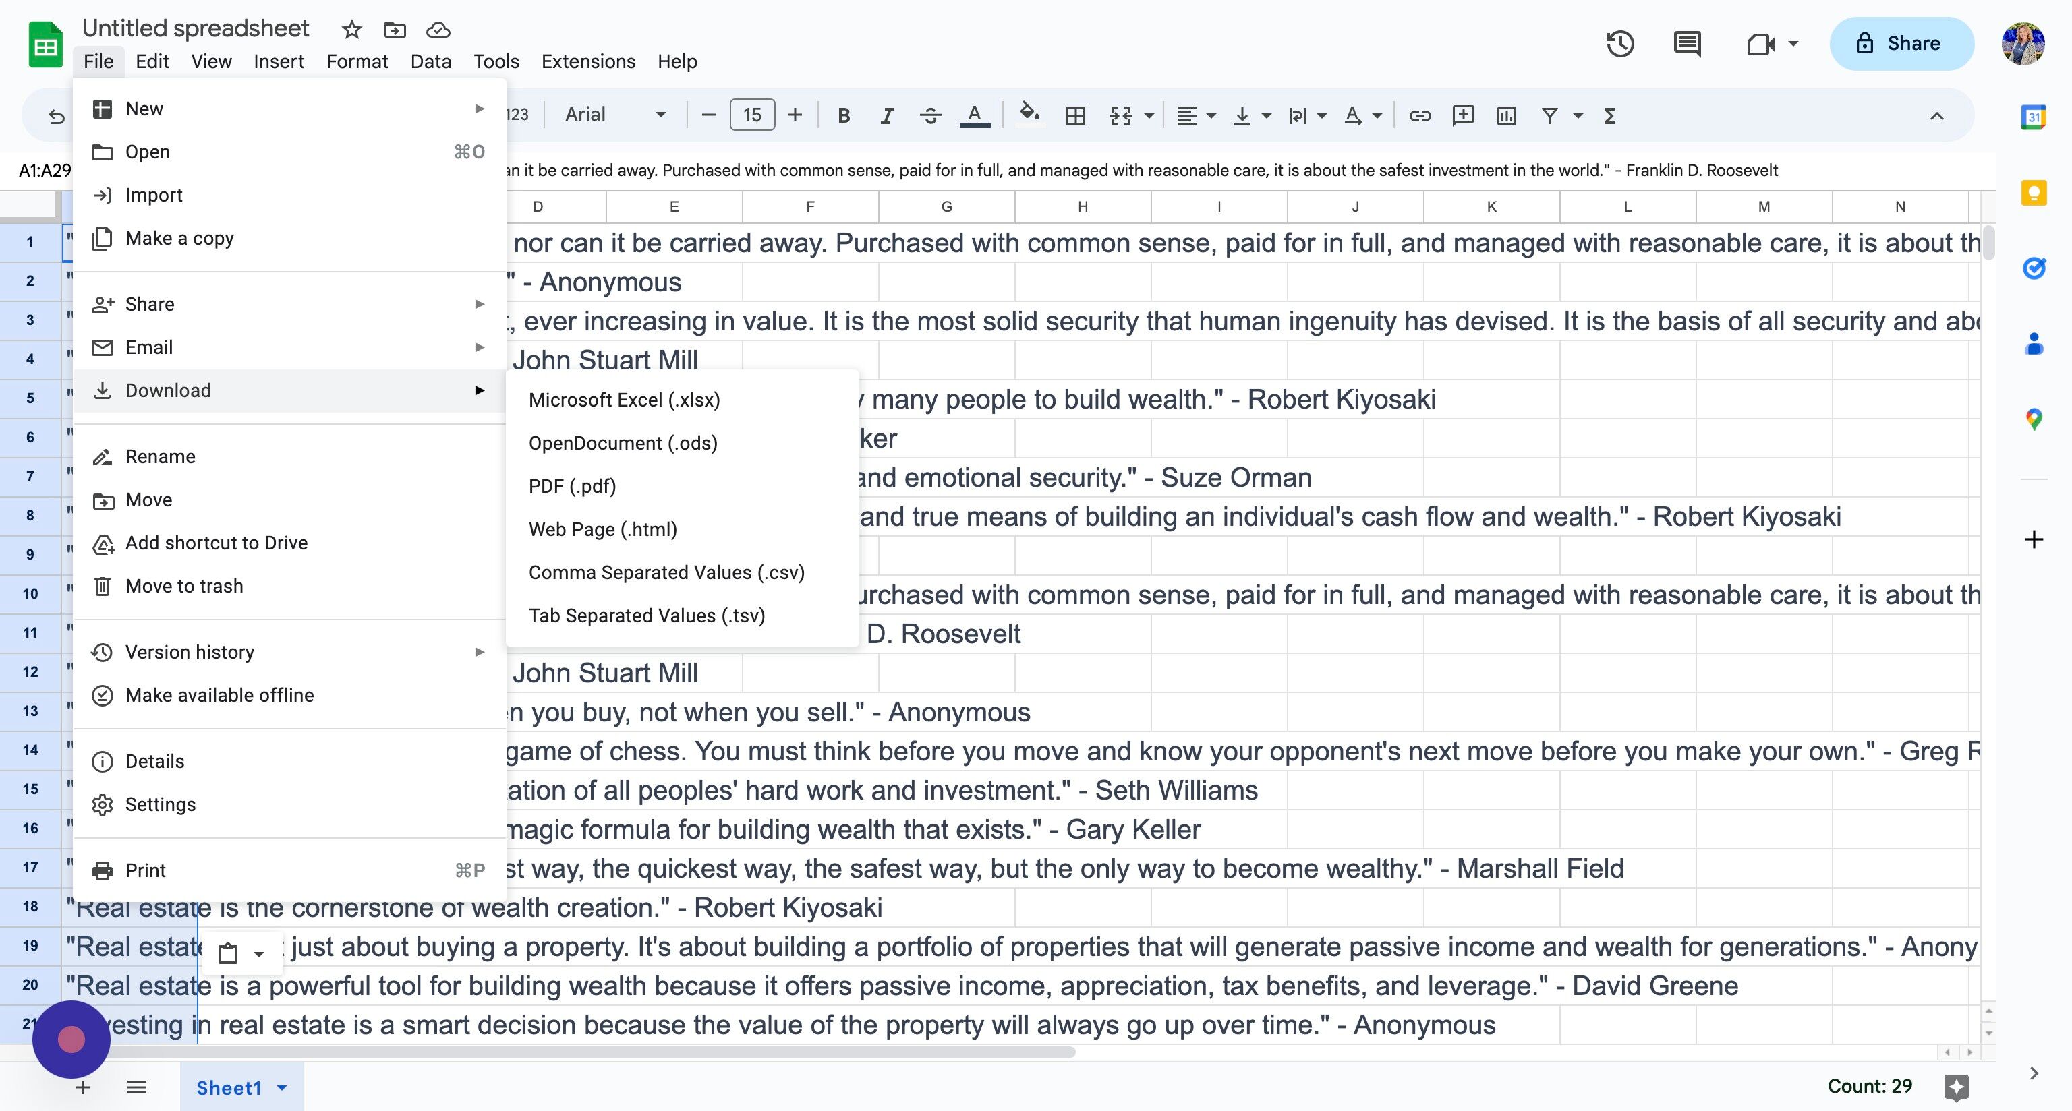Image resolution: width=2072 pixels, height=1111 pixels.
Task: Star the Untitled spreadsheet
Action: 351,30
